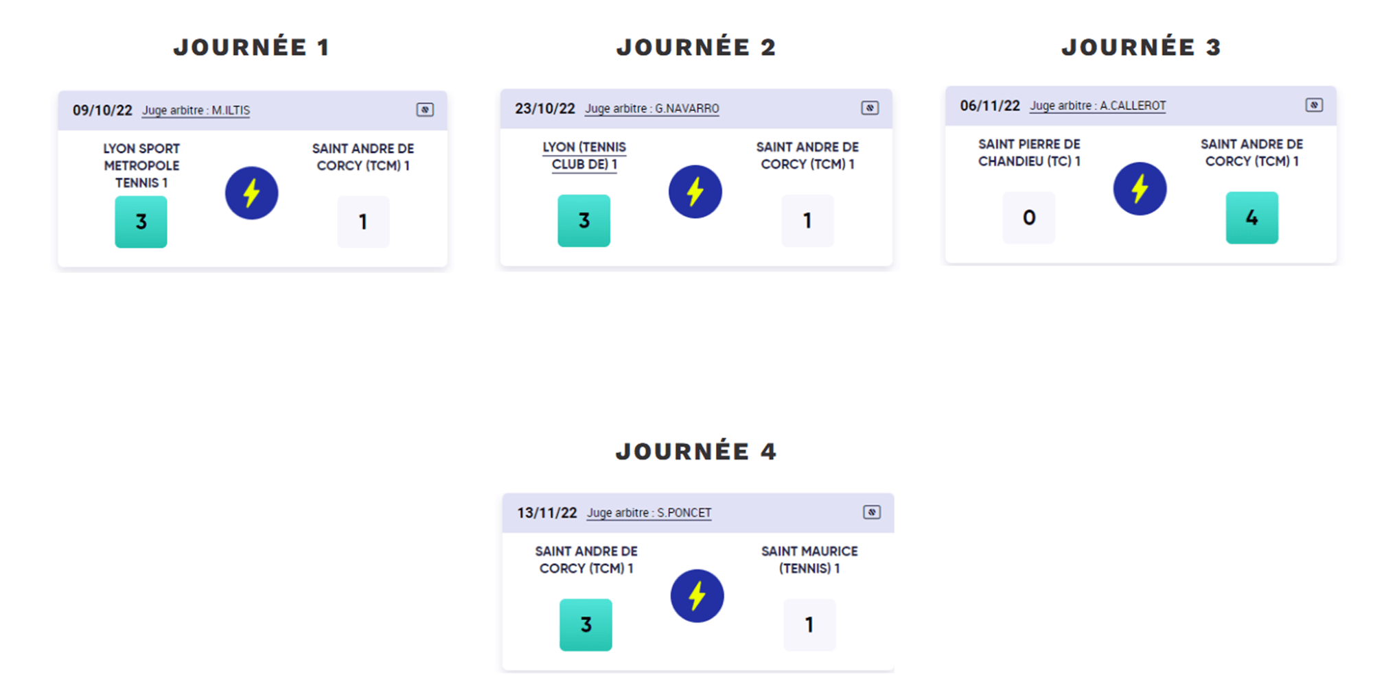Click the JOURNÉE 4 heading
The image size is (1373, 686).
696,451
